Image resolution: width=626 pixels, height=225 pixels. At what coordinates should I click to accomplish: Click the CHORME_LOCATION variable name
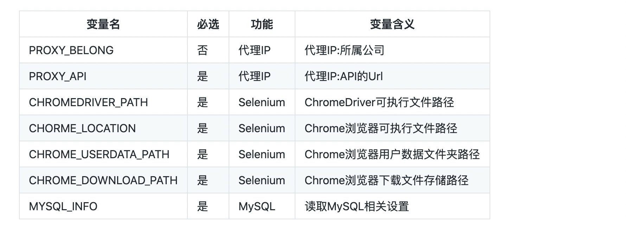click(x=82, y=128)
